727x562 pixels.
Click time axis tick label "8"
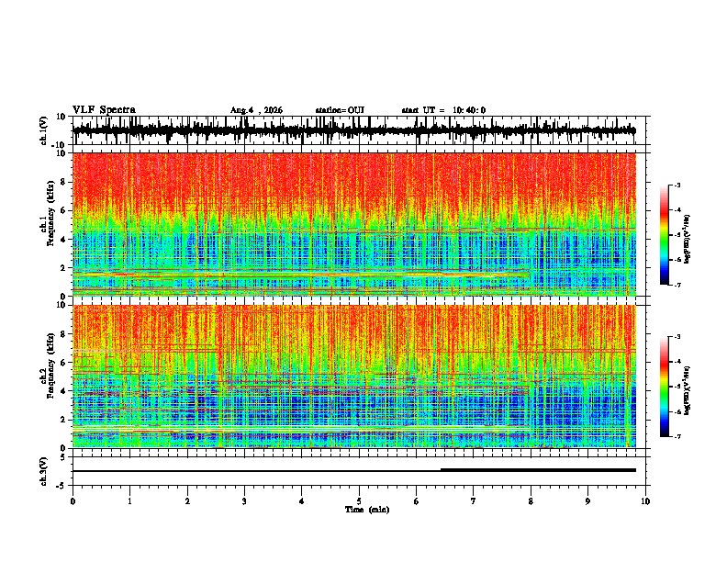531,501
